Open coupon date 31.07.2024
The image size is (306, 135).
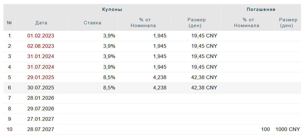pos(41,67)
